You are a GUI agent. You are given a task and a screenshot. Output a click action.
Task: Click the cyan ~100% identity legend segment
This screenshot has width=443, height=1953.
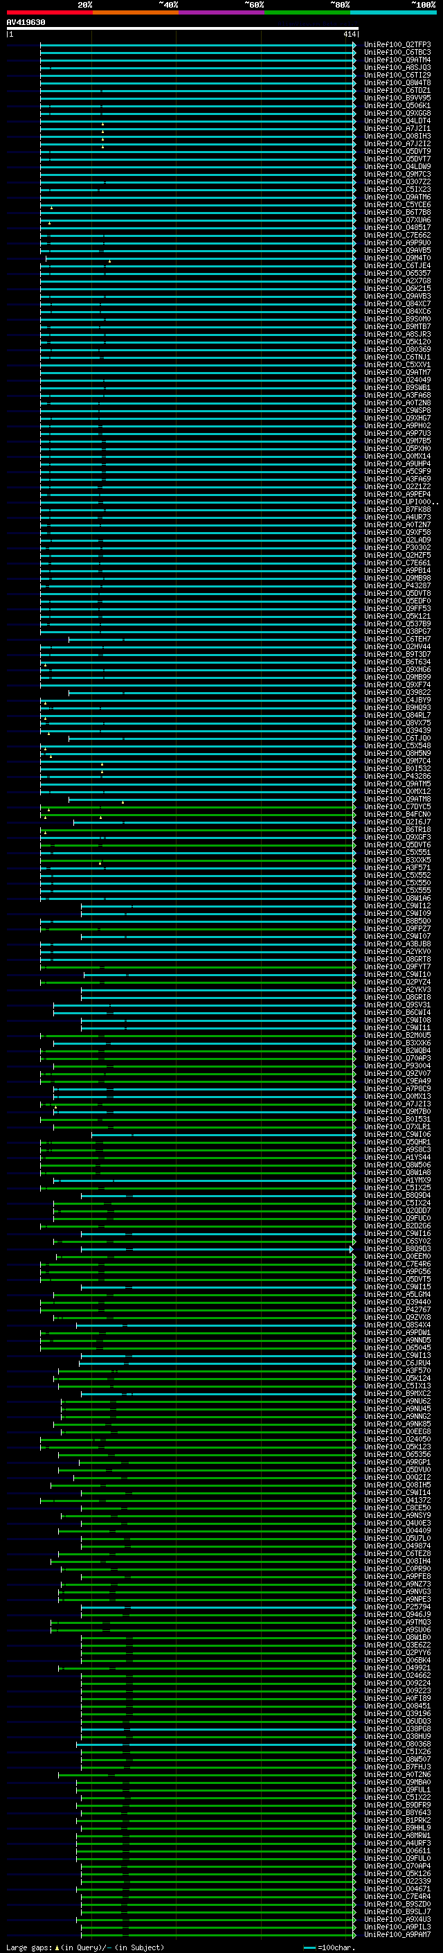point(393,12)
